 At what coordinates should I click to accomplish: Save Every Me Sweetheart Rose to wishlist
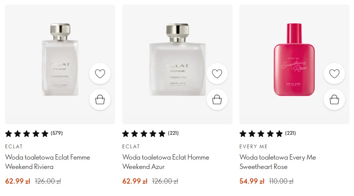(334, 74)
